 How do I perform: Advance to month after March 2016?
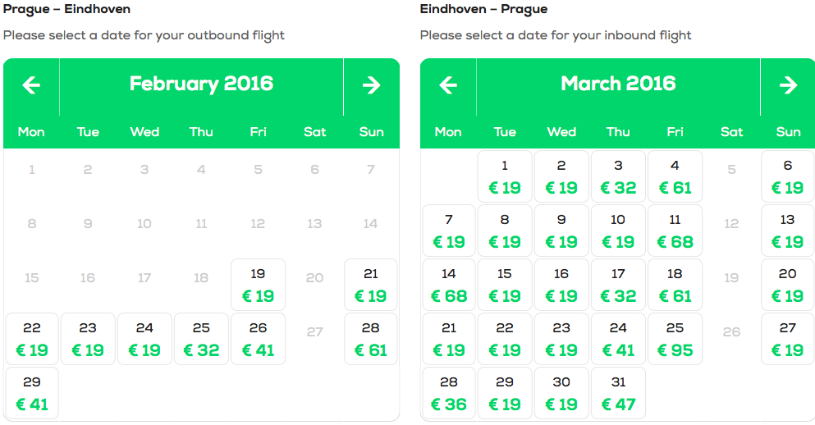point(788,85)
